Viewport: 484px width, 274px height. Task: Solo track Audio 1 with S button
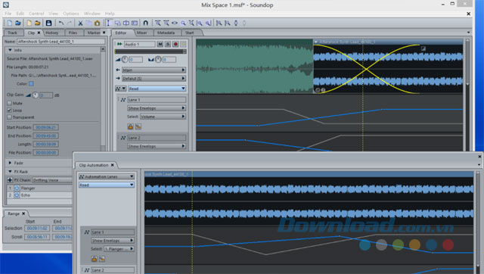pyautogui.click(x=168, y=44)
